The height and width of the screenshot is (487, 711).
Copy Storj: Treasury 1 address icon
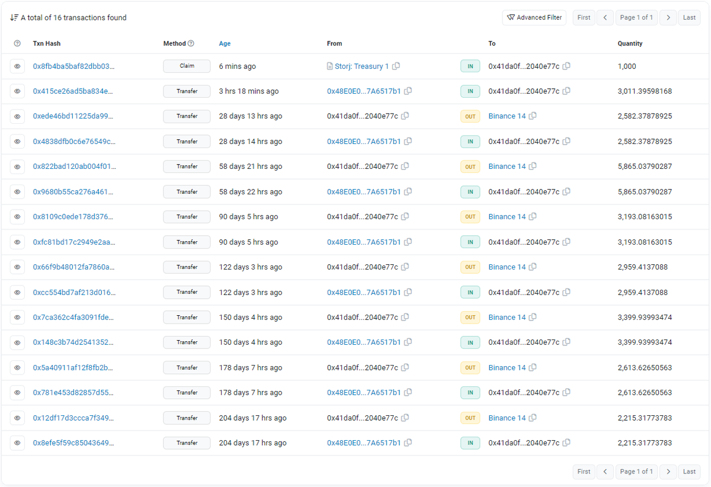point(396,66)
